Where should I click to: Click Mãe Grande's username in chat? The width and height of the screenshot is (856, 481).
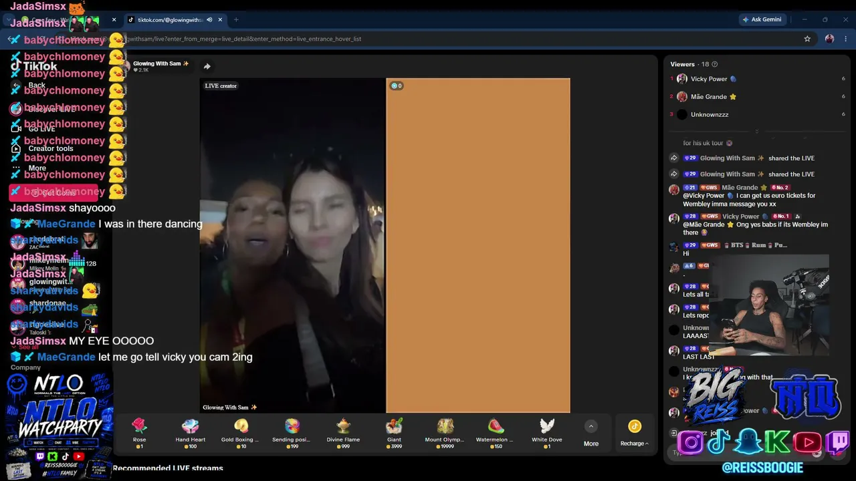[739, 188]
